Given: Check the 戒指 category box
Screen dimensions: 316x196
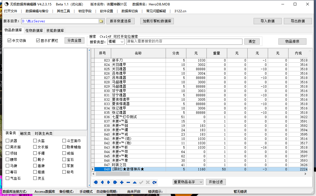Looking at the screenshot, I should tap(64, 153).
